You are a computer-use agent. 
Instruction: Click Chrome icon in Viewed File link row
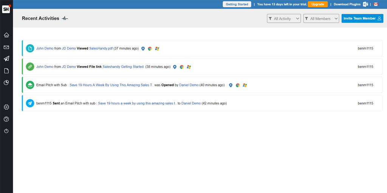coord(182,67)
